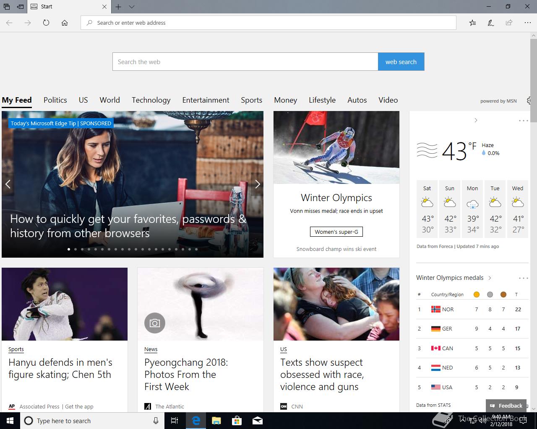This screenshot has height=429, width=537.
Task: Open Vonn misses medal headline
Action: (336, 211)
